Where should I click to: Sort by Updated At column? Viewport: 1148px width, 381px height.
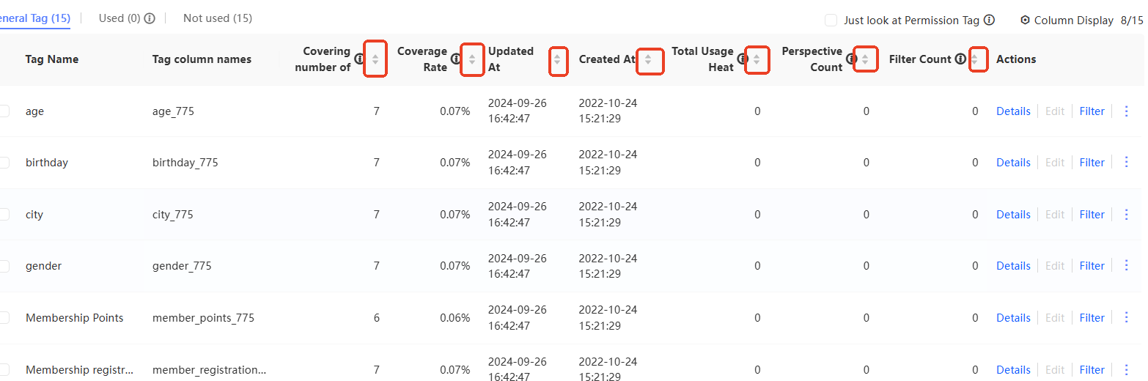pos(557,59)
